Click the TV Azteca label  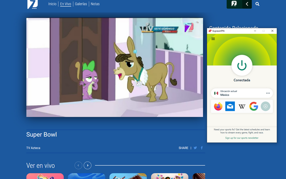coord(33,148)
